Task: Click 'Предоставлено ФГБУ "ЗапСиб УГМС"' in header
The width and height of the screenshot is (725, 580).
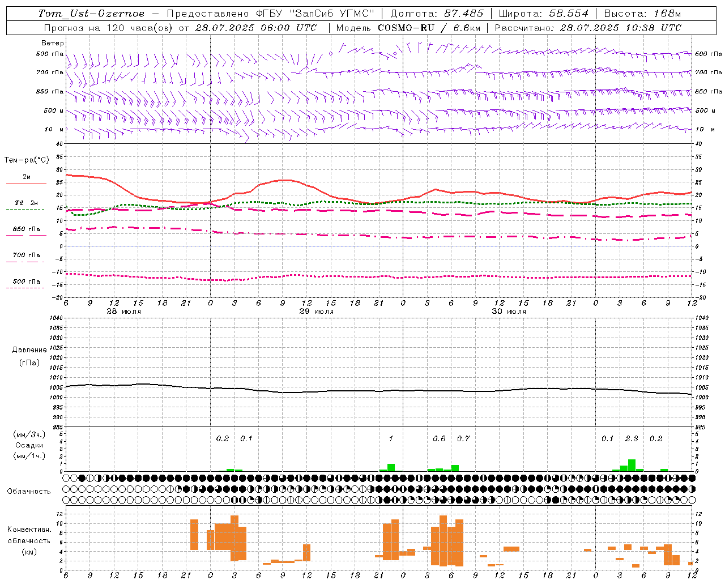Action: (x=271, y=14)
